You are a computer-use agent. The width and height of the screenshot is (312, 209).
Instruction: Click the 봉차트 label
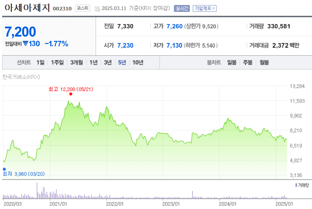[x=214, y=62]
